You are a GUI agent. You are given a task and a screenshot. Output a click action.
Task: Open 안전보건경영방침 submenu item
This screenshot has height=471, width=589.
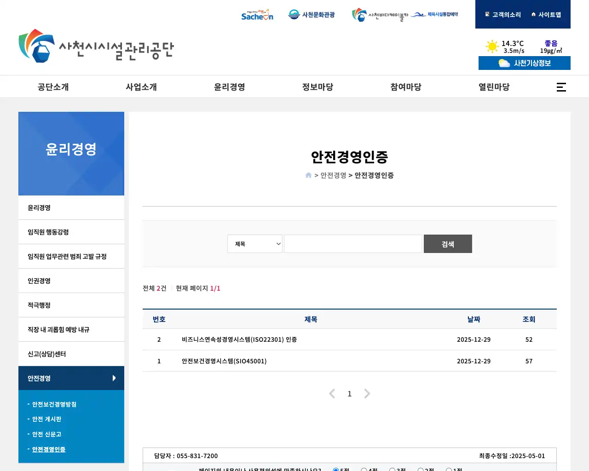[54, 404]
